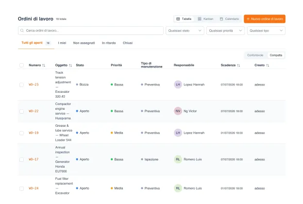Open work order WO-24 link

pyautogui.click(x=34, y=188)
